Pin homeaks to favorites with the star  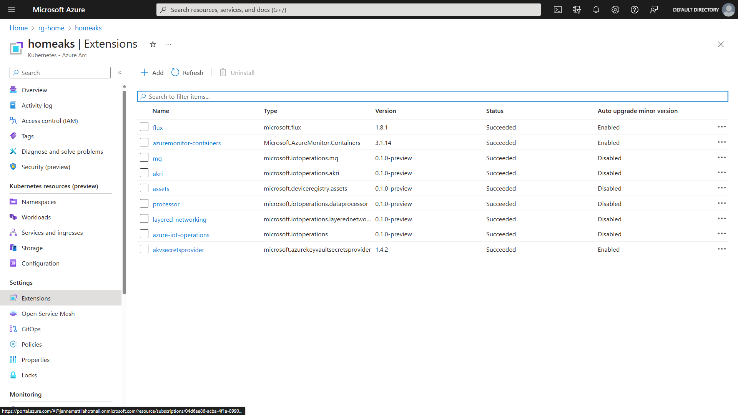(x=153, y=44)
